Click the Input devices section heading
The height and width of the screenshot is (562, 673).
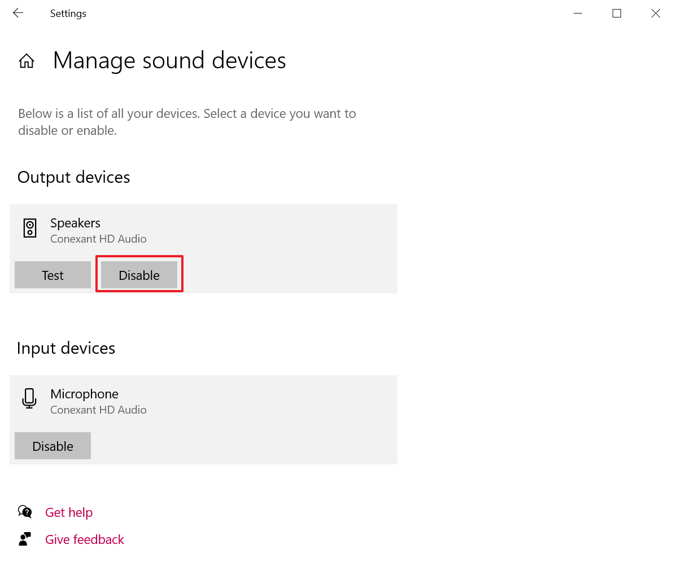(x=66, y=348)
